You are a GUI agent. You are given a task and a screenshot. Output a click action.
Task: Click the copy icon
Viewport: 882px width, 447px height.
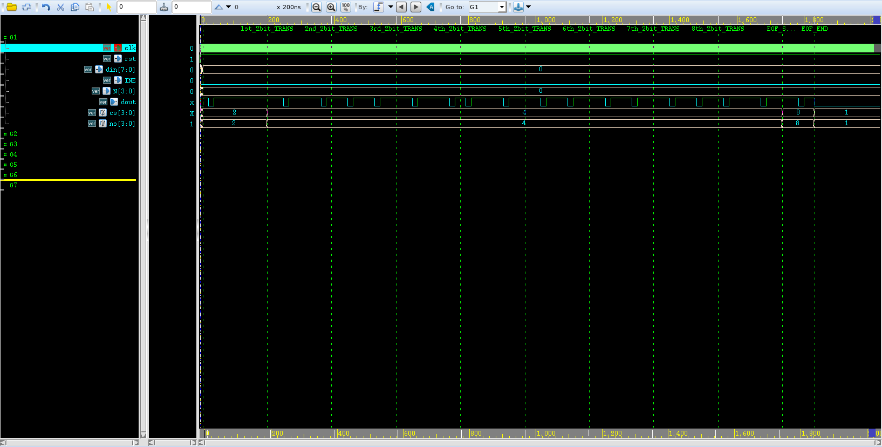click(75, 7)
